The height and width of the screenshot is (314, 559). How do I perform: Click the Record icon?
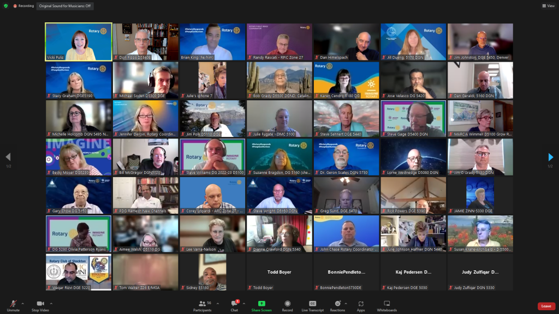(x=287, y=305)
